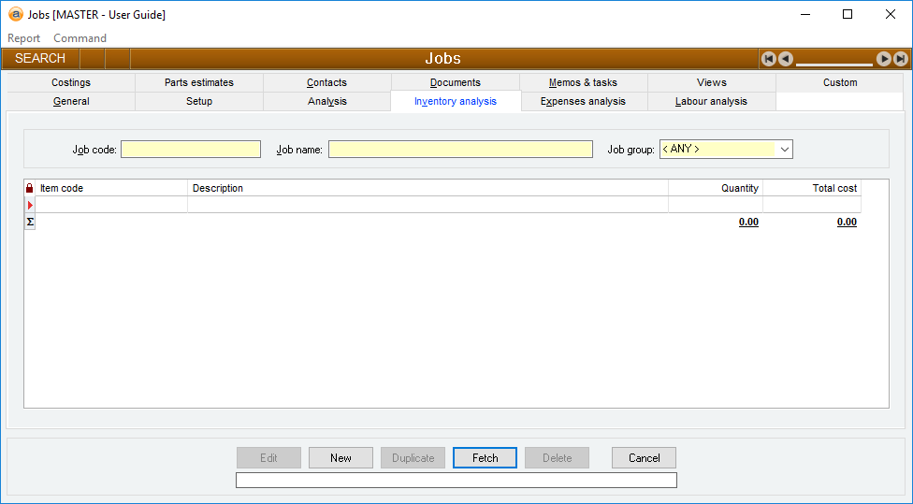Click the red lock icon in grid header
Screen dimensions: 913x504
29,188
